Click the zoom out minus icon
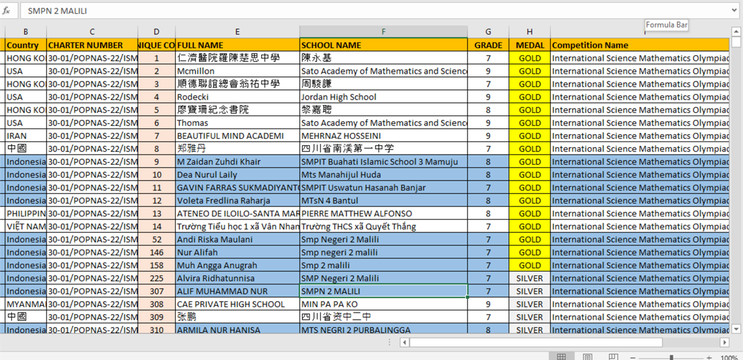The height and width of the screenshot is (360, 743). point(633,358)
